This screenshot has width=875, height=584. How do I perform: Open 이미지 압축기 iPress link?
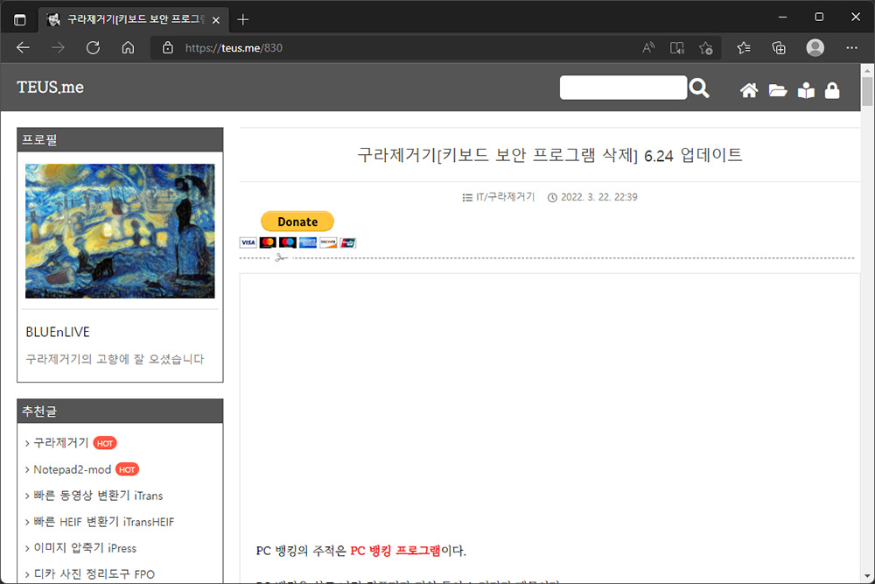85,548
